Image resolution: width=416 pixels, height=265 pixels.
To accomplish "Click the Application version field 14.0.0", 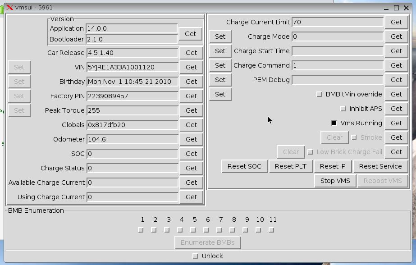I will pyautogui.click(x=132, y=28).
